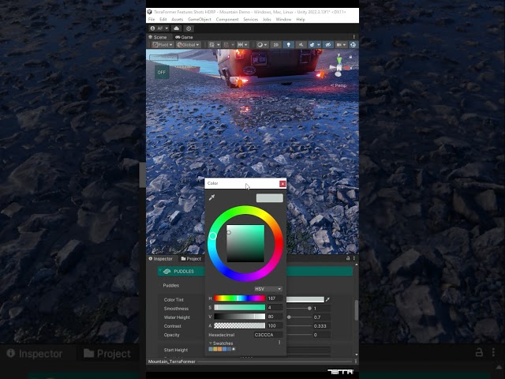Click the red X axis cone on gizmo

(x=347, y=68)
